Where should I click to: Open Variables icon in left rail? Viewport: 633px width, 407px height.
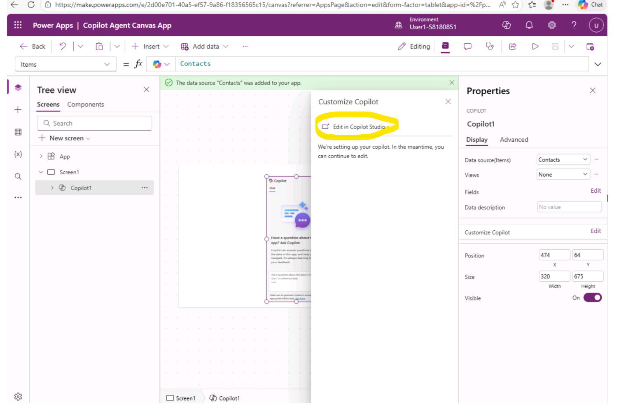[18, 154]
